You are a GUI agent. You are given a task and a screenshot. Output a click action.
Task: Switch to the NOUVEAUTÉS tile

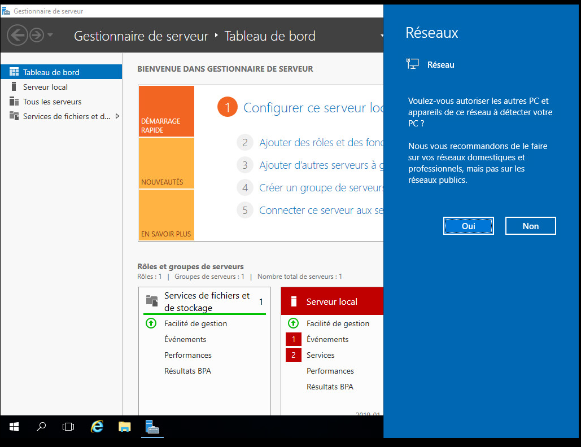click(x=166, y=163)
